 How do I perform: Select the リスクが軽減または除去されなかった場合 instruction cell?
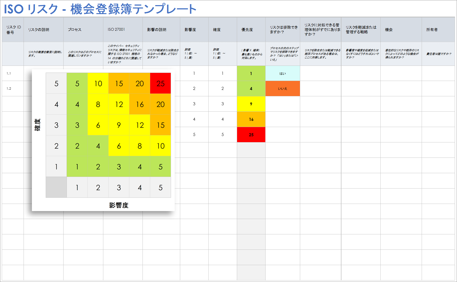161,54
